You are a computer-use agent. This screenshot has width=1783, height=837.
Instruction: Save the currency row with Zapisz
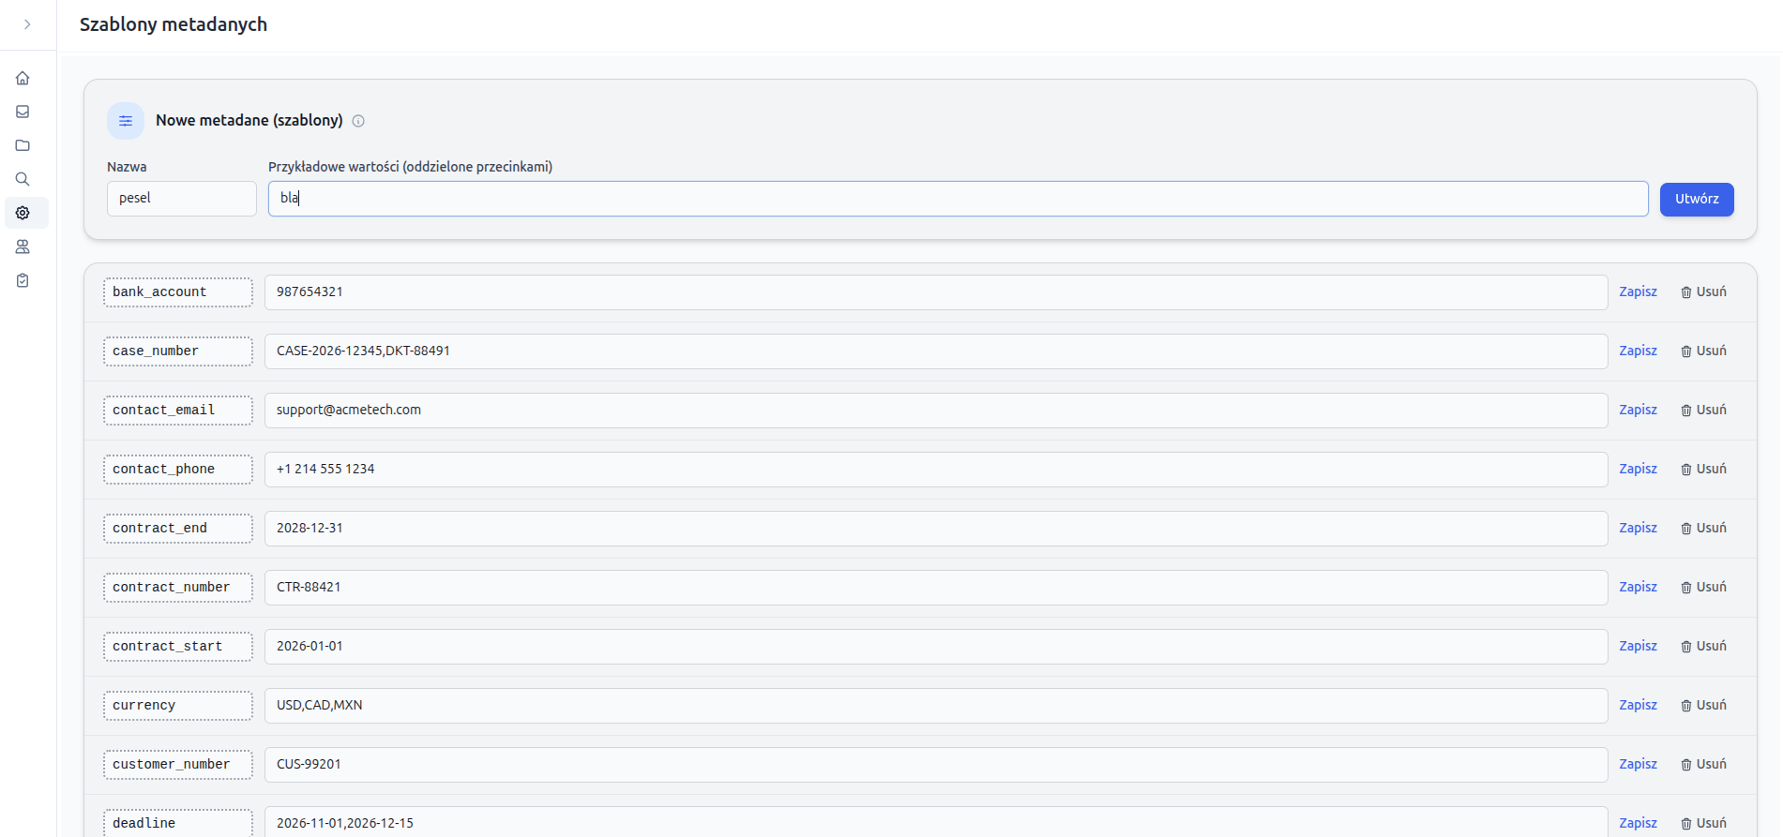coord(1638,706)
